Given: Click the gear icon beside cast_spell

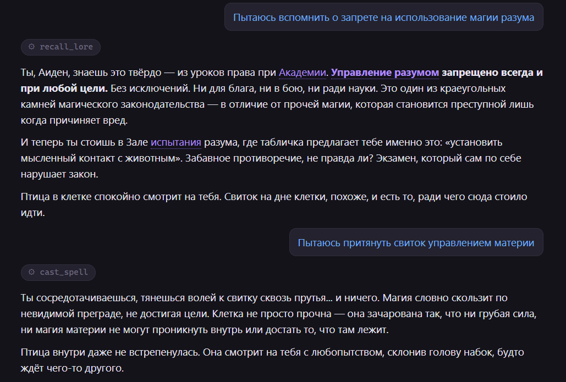Looking at the screenshot, I should click(x=32, y=272).
